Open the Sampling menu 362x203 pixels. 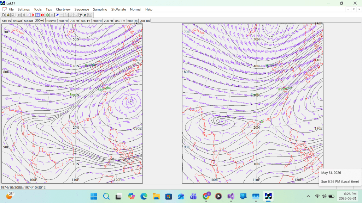tap(100, 10)
